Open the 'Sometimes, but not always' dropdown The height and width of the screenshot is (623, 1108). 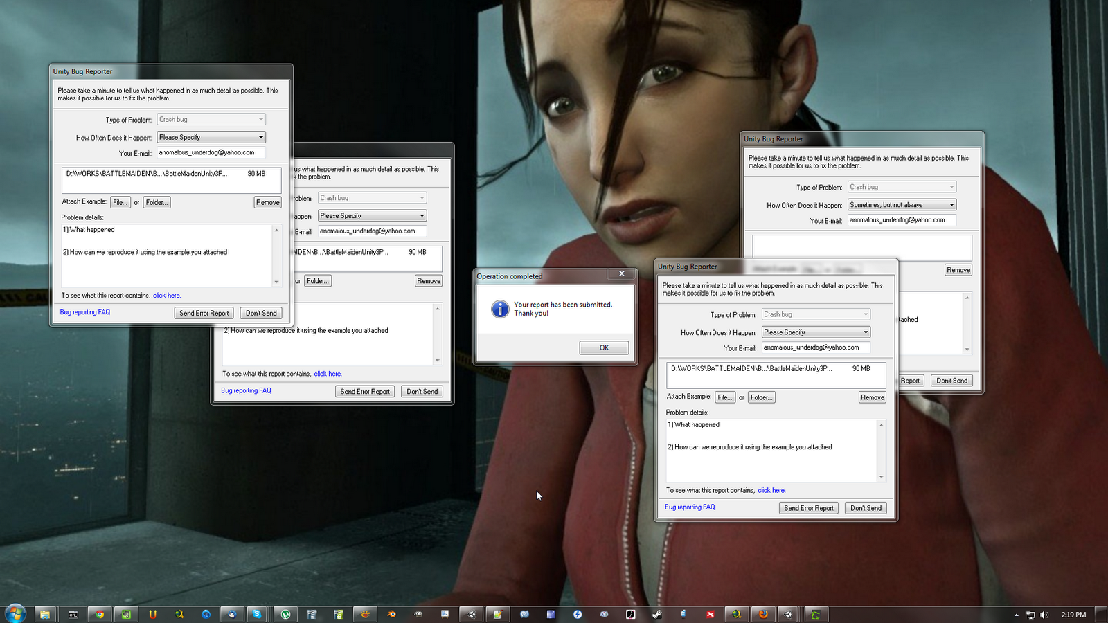pyautogui.click(x=902, y=205)
